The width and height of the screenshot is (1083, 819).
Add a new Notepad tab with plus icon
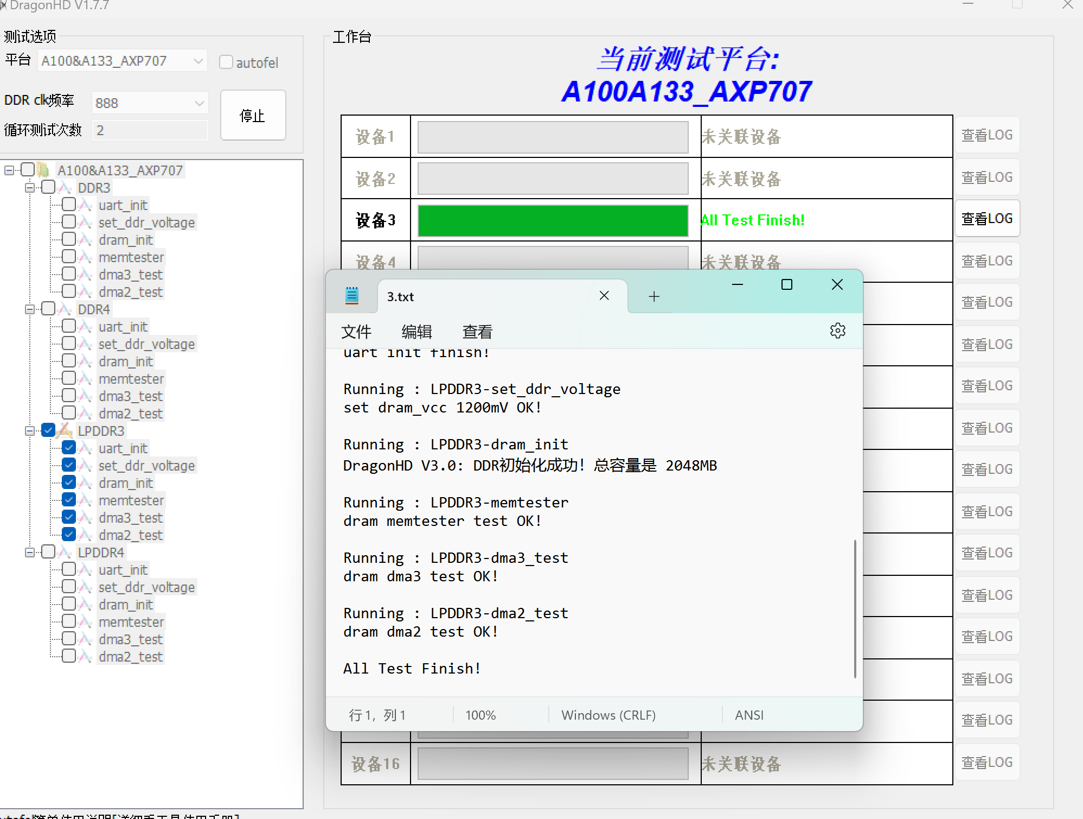tap(654, 296)
